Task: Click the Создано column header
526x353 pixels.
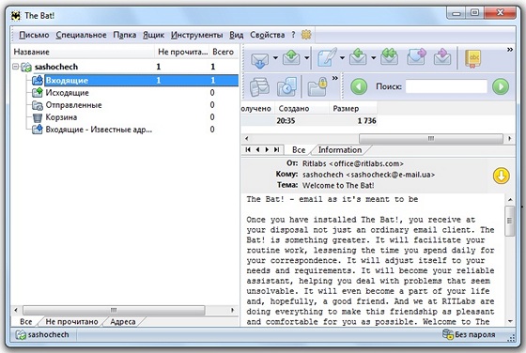Action: coord(302,109)
